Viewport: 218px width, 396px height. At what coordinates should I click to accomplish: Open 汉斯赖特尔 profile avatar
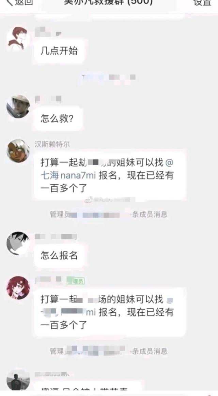pos(18,151)
